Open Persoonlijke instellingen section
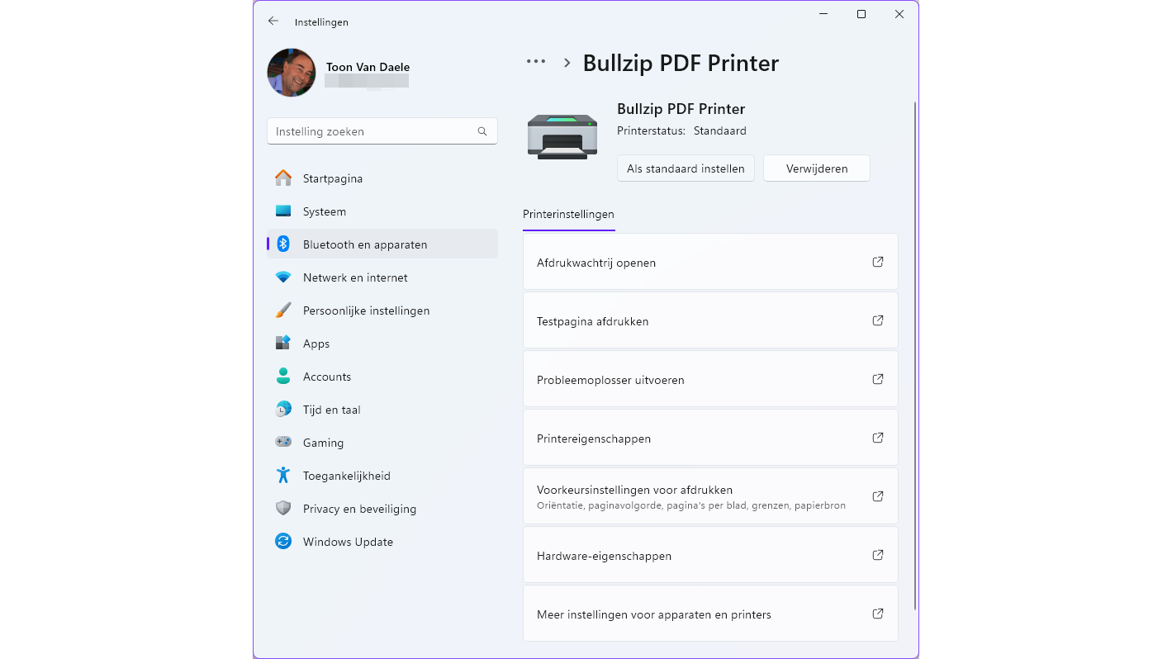1172x659 pixels. tap(382, 311)
